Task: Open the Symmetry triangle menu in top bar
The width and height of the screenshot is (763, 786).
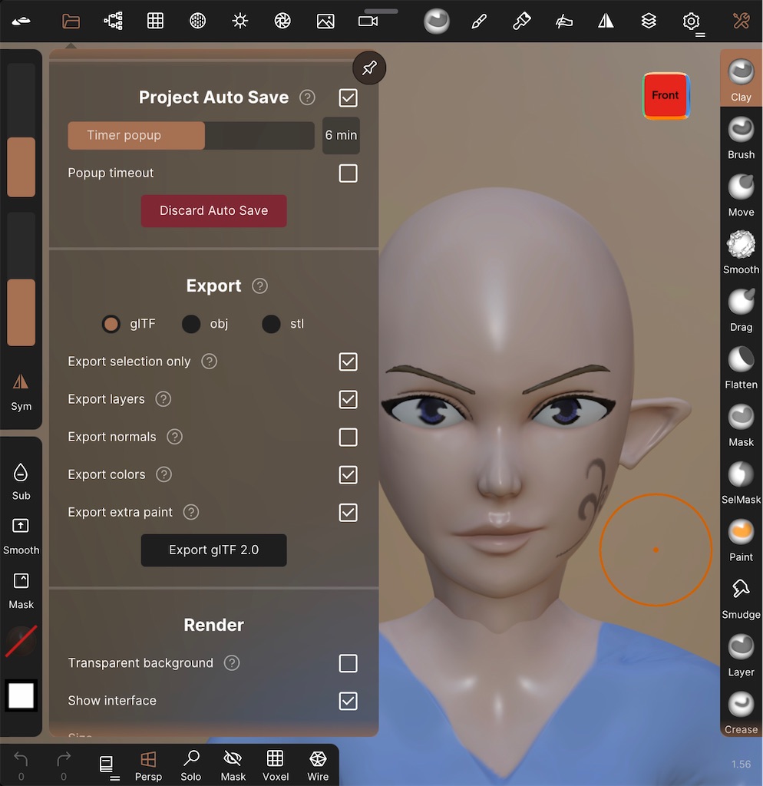Action: 606,21
